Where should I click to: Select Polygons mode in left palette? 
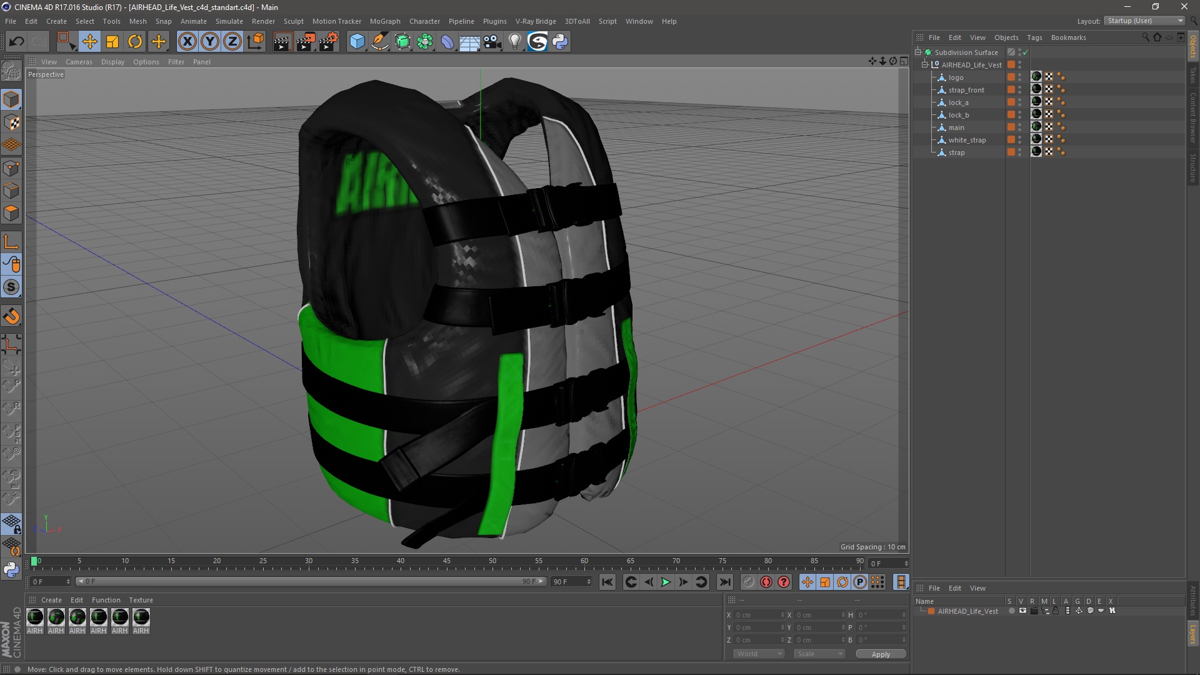click(11, 213)
